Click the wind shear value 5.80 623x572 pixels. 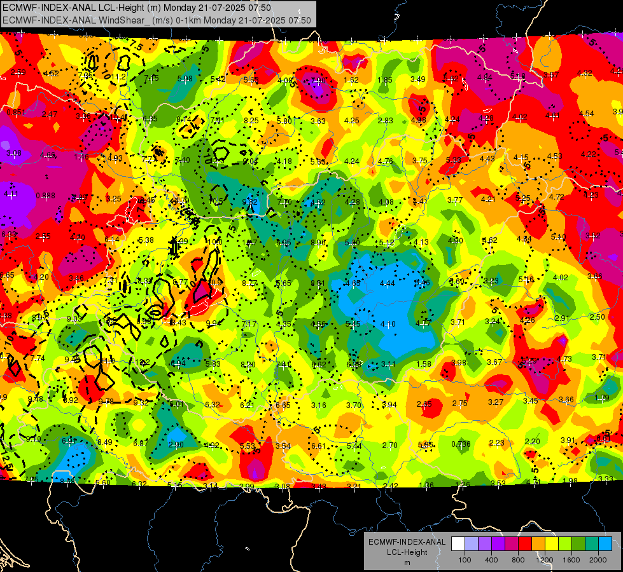[x=284, y=121]
